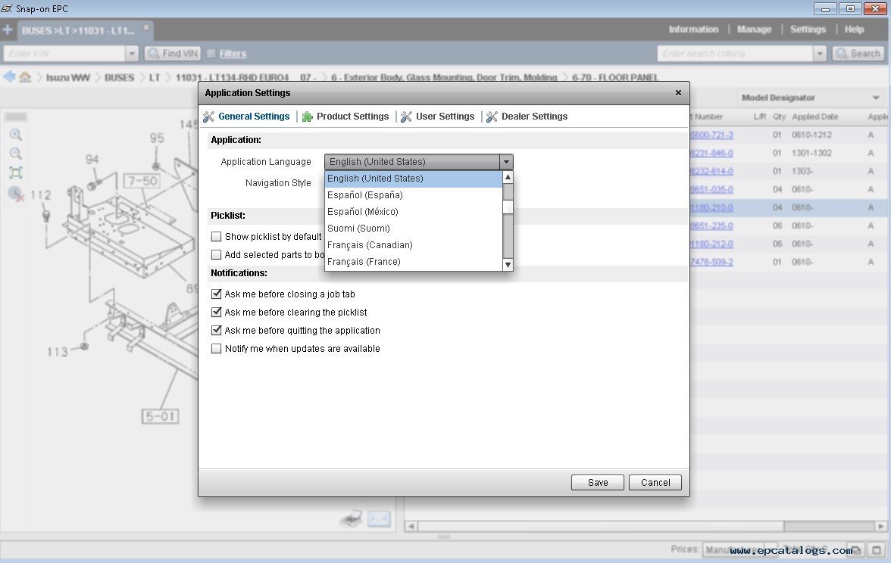This screenshot has width=891, height=563.
Task: Open the search criteria dropdown arrow
Action: coord(820,53)
